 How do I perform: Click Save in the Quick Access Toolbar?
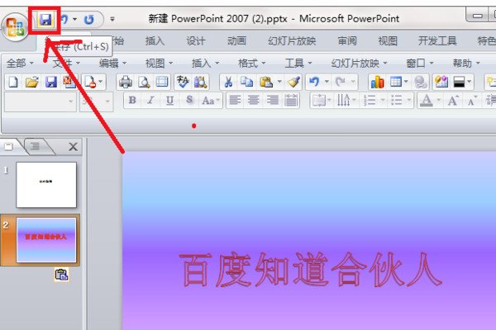point(45,20)
